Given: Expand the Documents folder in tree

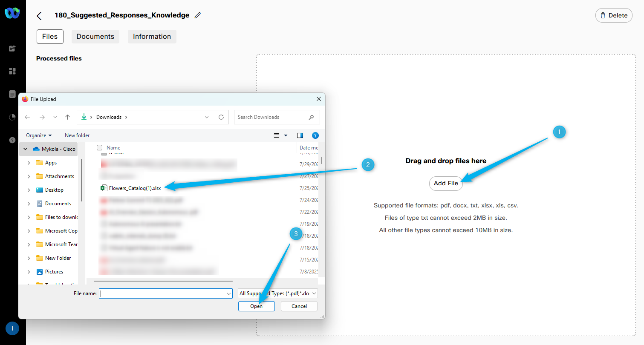Looking at the screenshot, I should coord(29,204).
